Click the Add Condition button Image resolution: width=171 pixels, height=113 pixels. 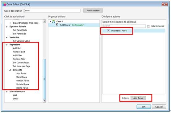coord(93,10)
